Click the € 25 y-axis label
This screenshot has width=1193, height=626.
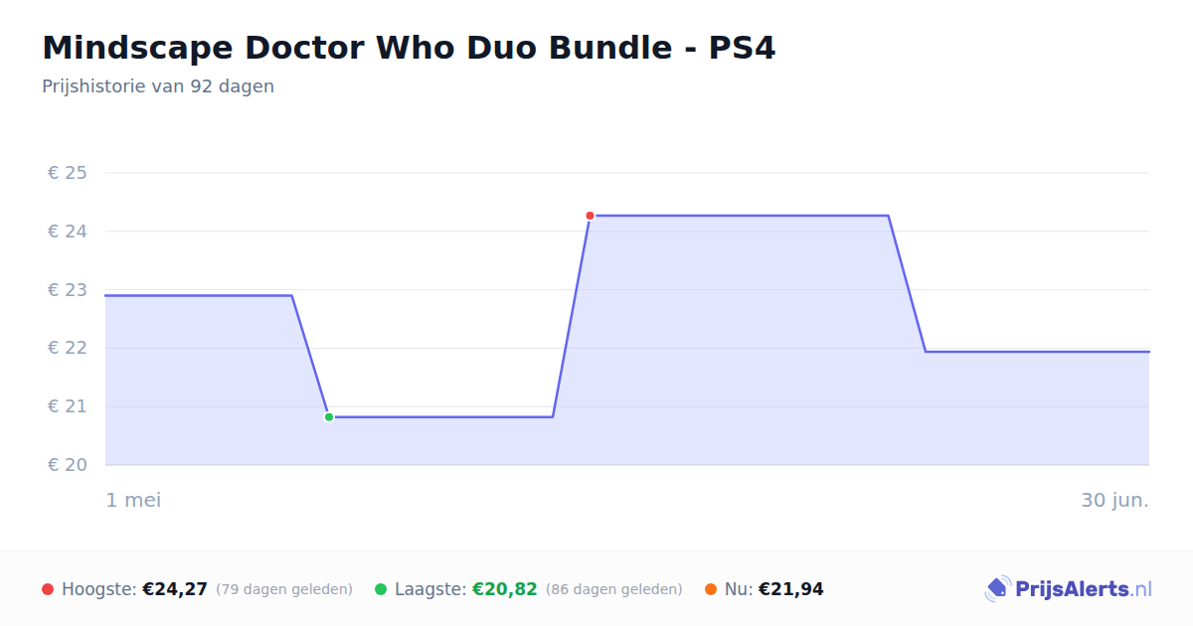pyautogui.click(x=68, y=173)
